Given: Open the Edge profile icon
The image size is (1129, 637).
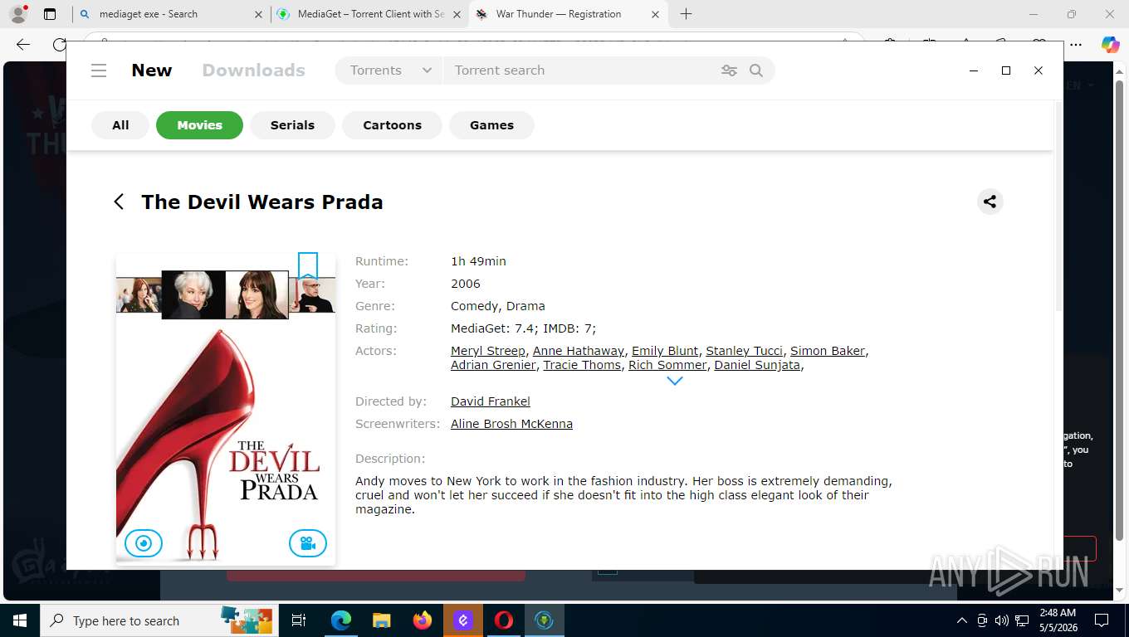Looking at the screenshot, I should pos(17,14).
